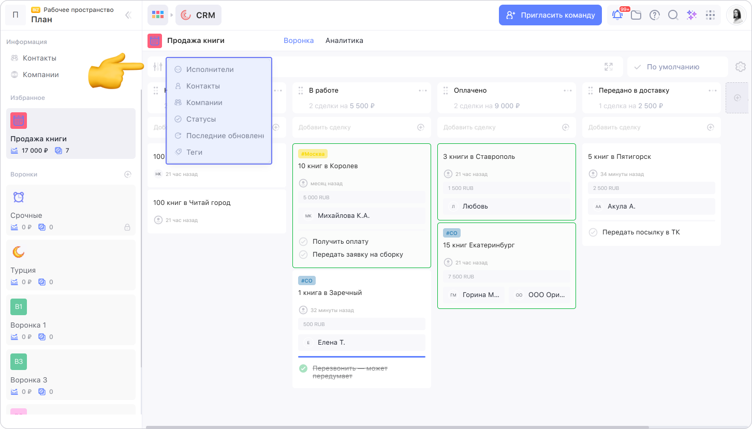Complete the task Передать посылку в ТК
The image size is (752, 429).
tap(593, 232)
